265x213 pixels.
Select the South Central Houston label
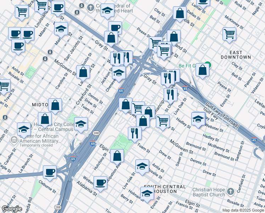164,189
